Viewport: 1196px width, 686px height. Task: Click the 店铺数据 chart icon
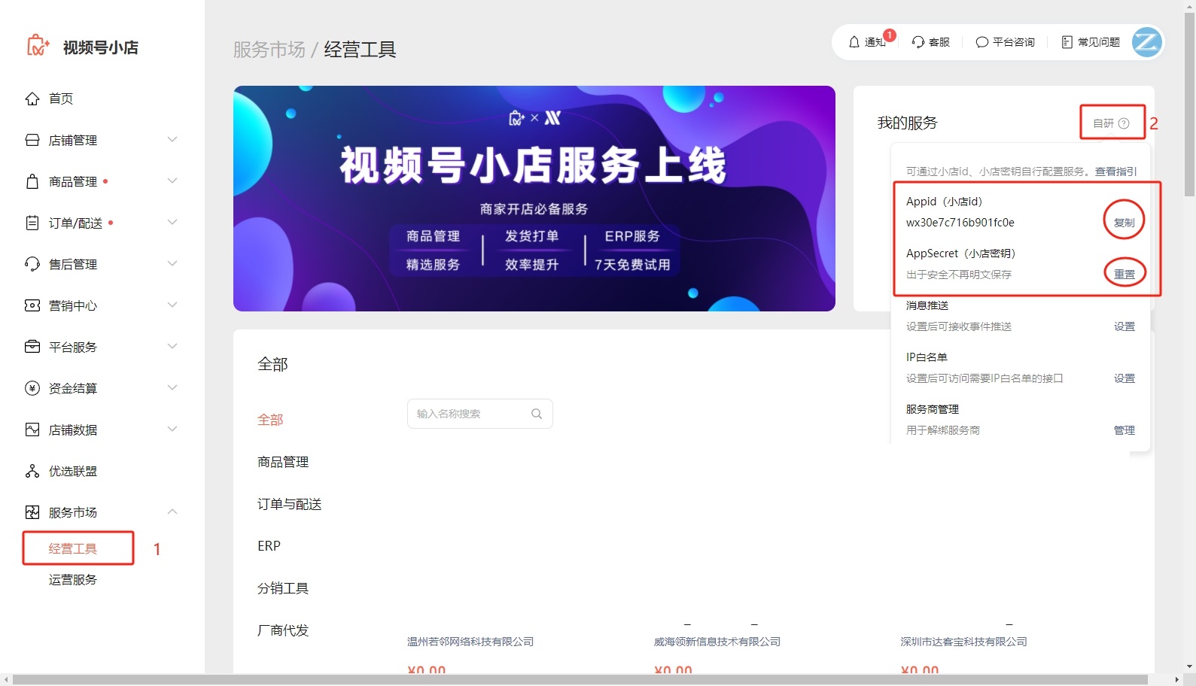[x=32, y=430]
